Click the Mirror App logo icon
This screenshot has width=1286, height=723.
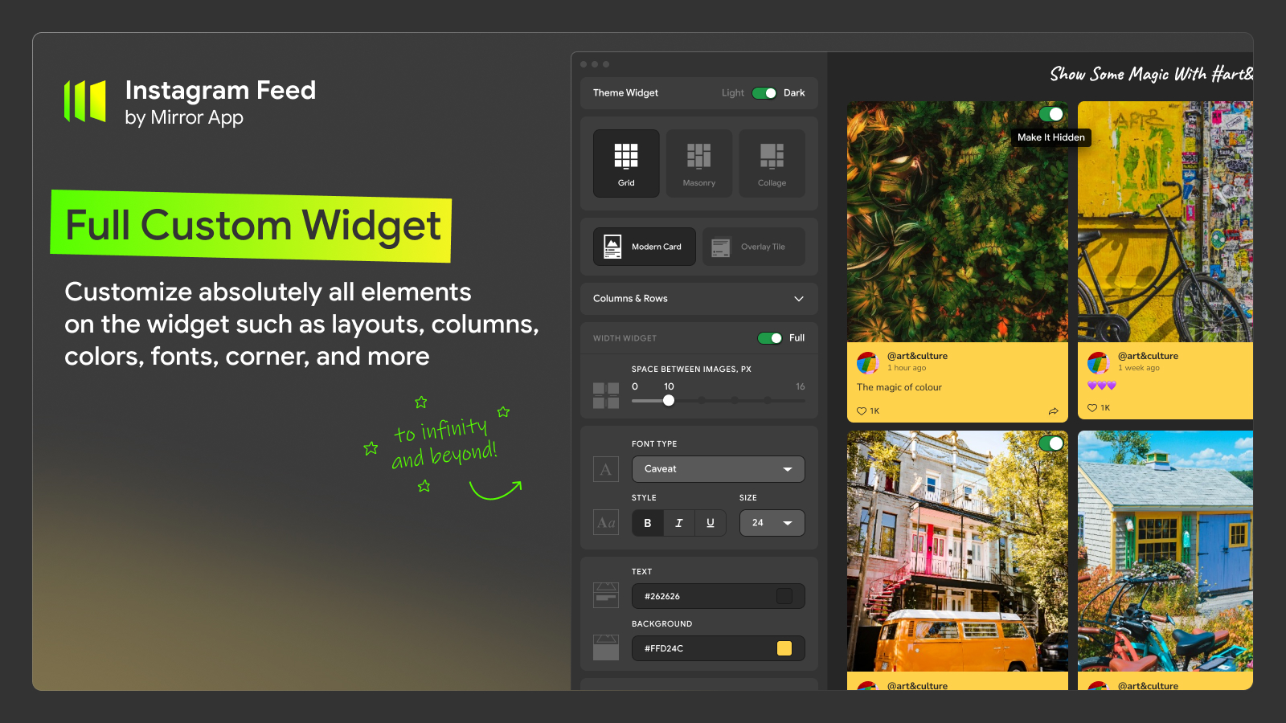coord(85,101)
